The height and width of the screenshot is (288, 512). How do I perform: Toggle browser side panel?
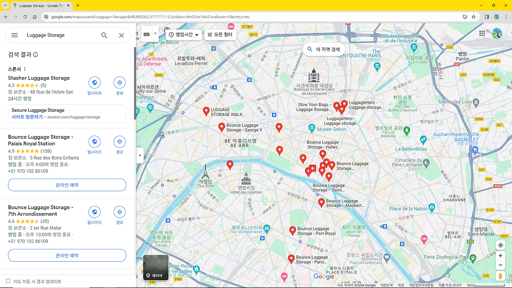487,17
